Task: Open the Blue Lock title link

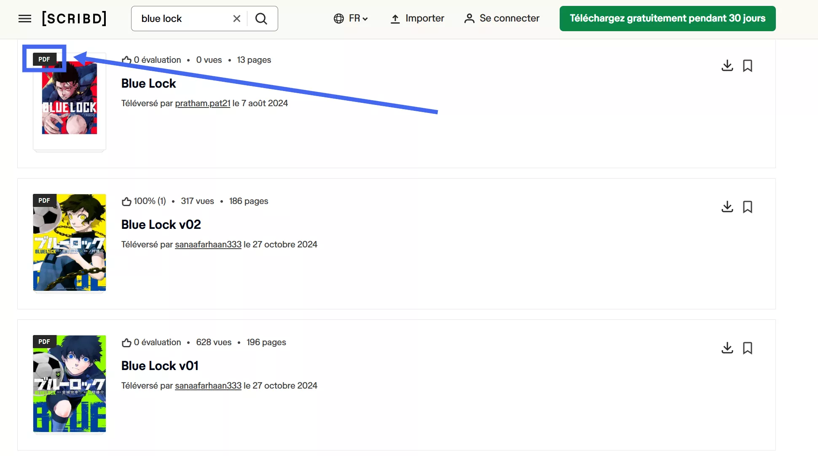Action: 148,83
